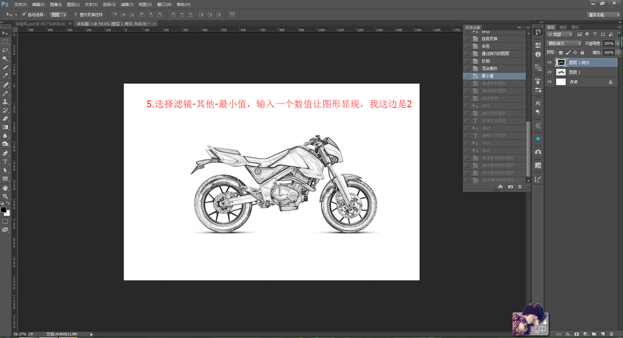Set history brush source for 反相 state

click(x=467, y=61)
